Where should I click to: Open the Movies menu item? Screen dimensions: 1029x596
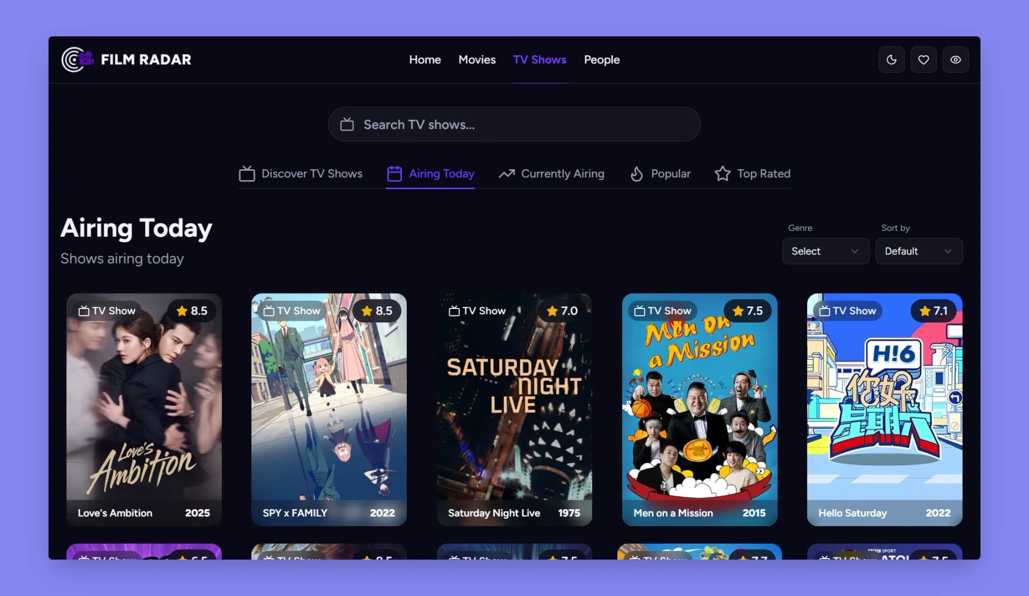(476, 59)
